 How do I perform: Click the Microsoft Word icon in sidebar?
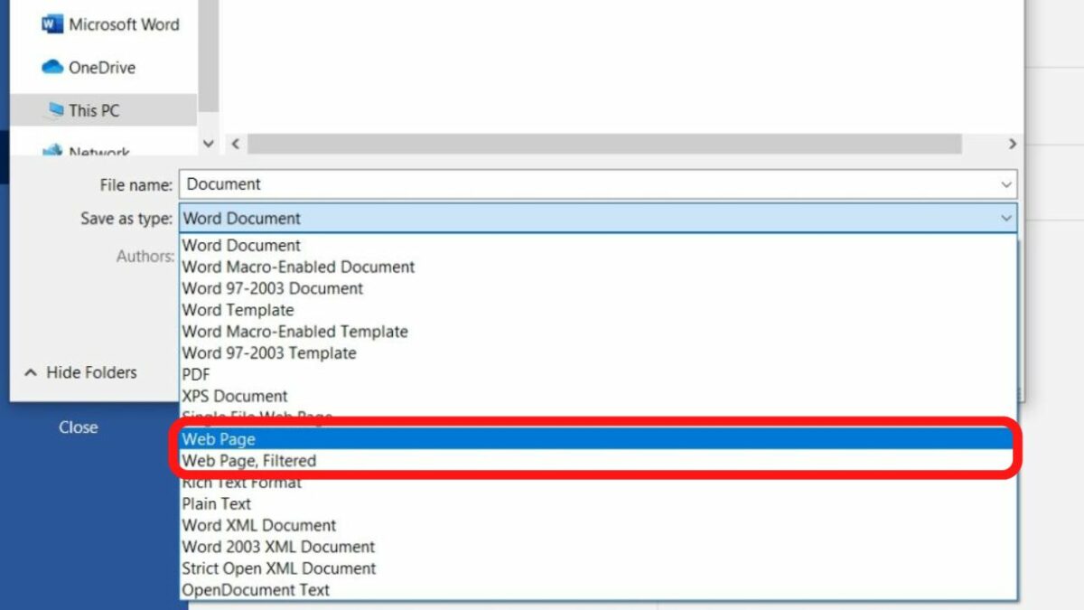pyautogui.click(x=52, y=24)
